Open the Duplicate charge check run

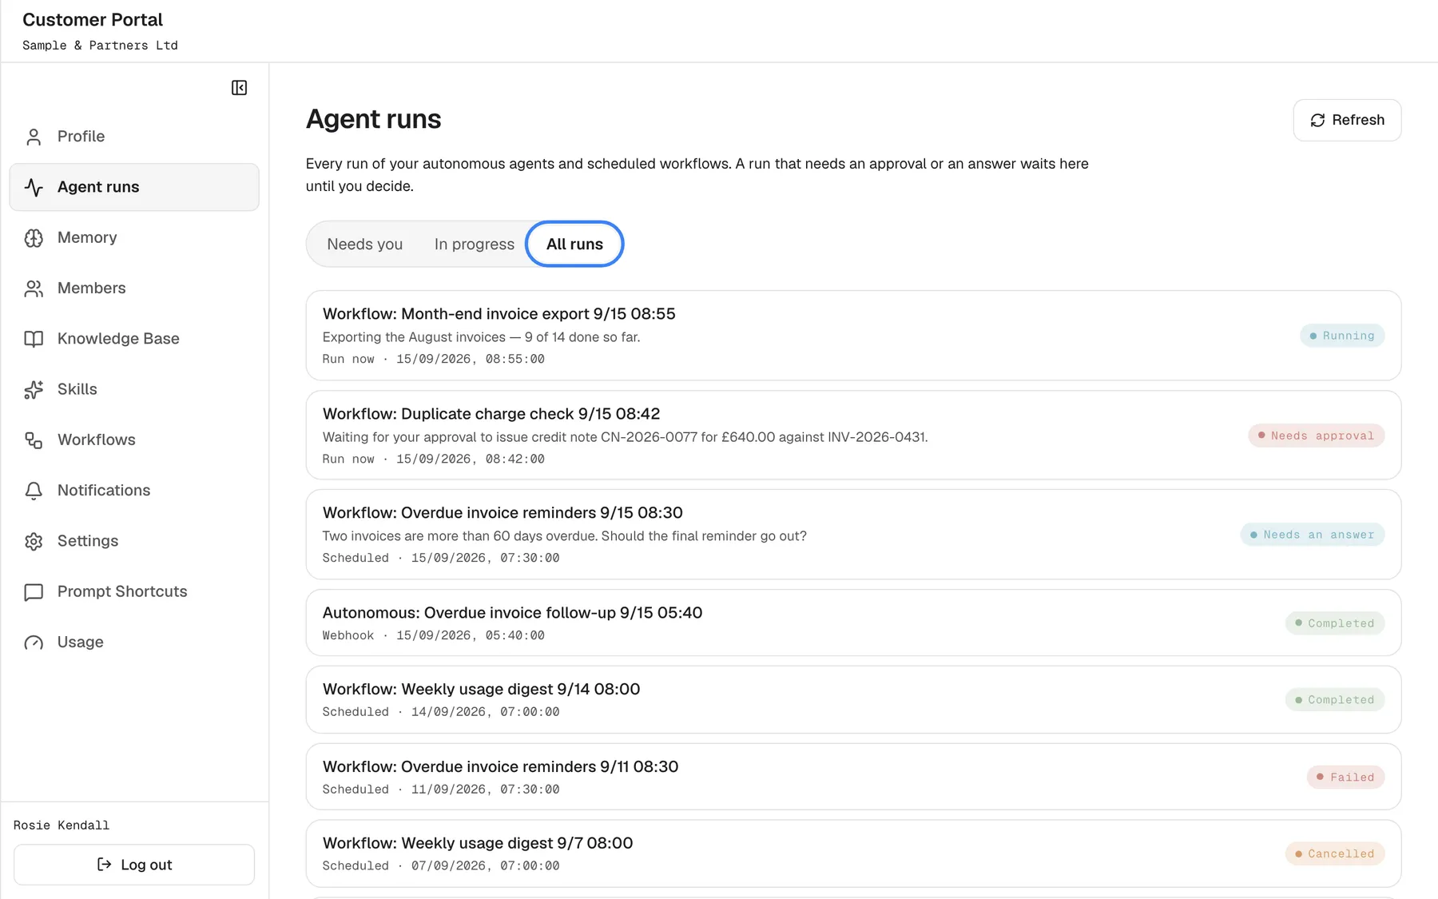pyautogui.click(x=853, y=435)
